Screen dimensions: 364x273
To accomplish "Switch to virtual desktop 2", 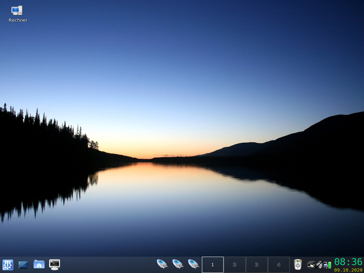I will click(x=235, y=264).
